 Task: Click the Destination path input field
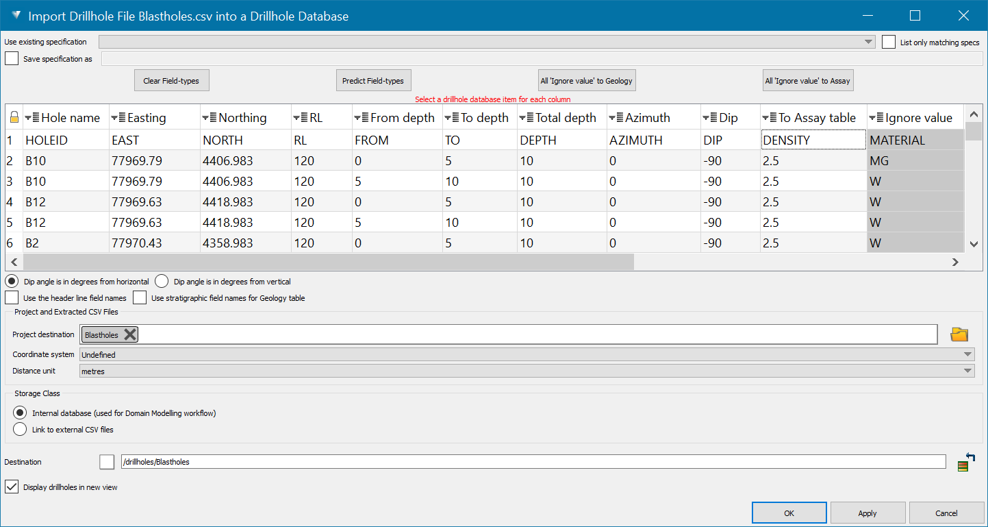pos(533,462)
